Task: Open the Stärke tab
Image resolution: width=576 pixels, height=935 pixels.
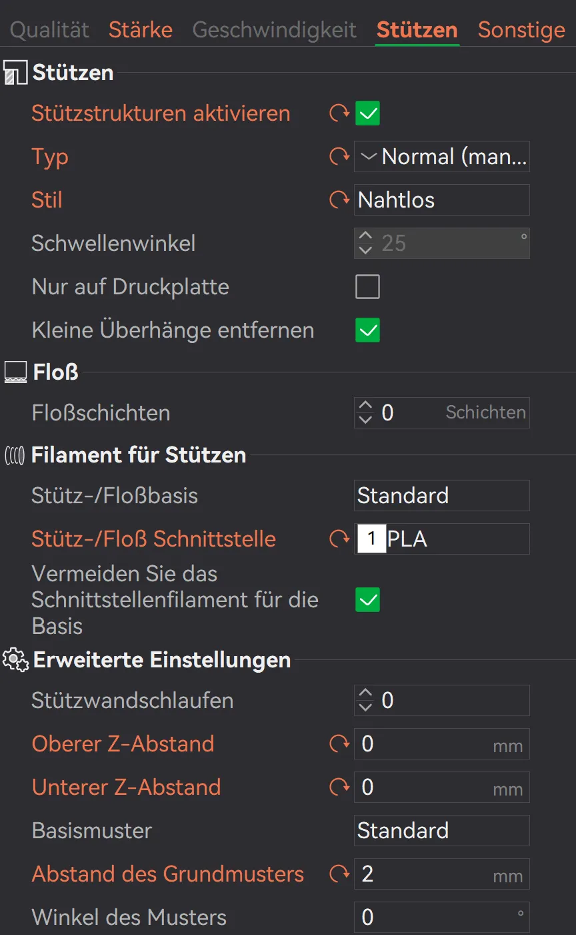Action: click(x=141, y=30)
